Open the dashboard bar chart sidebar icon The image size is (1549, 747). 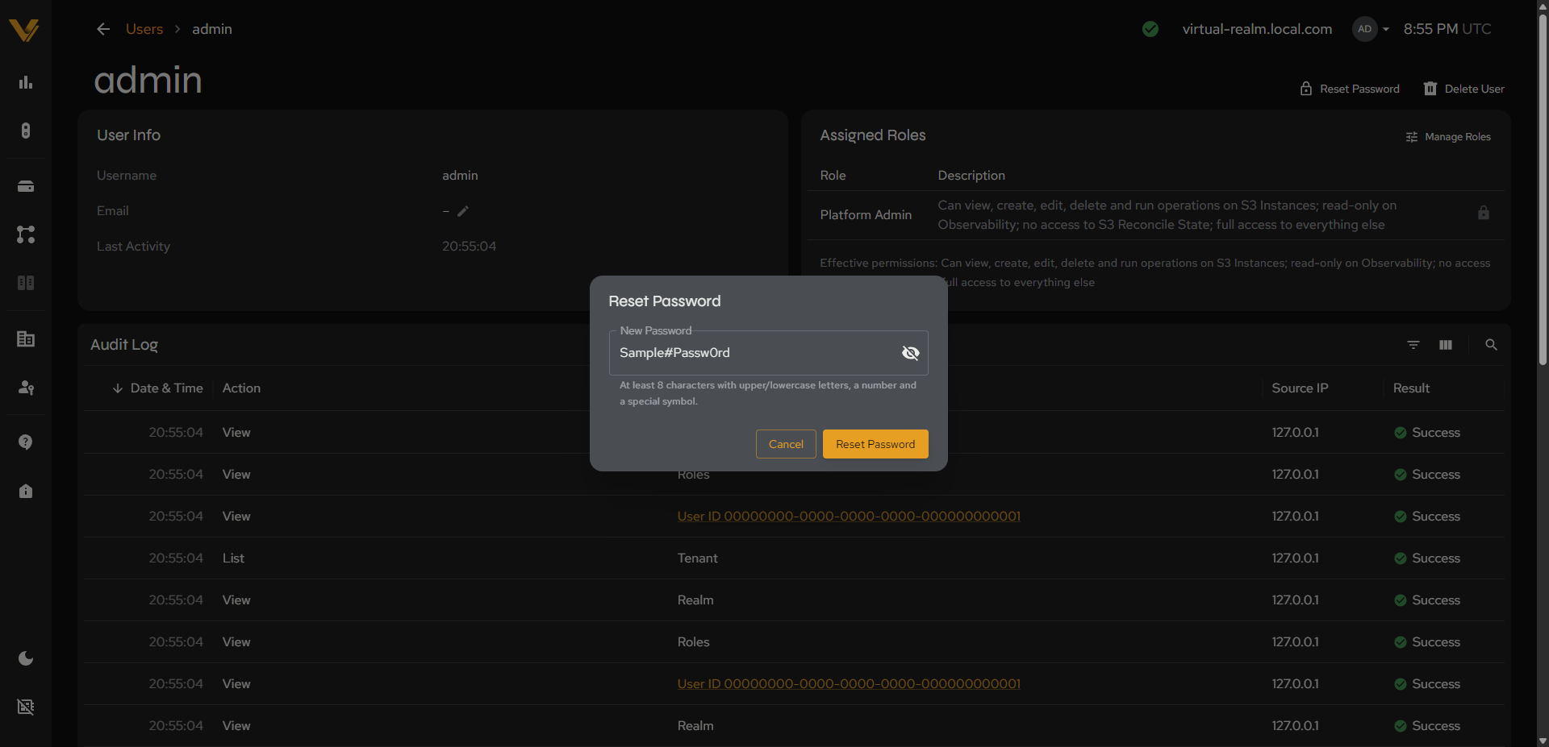pos(26,82)
